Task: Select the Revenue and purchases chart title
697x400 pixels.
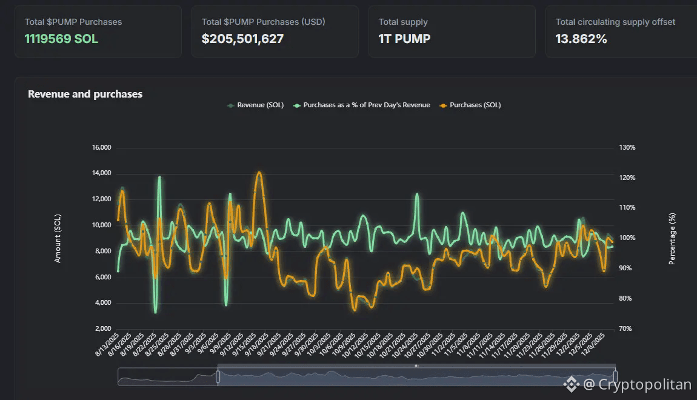Action: (x=85, y=94)
